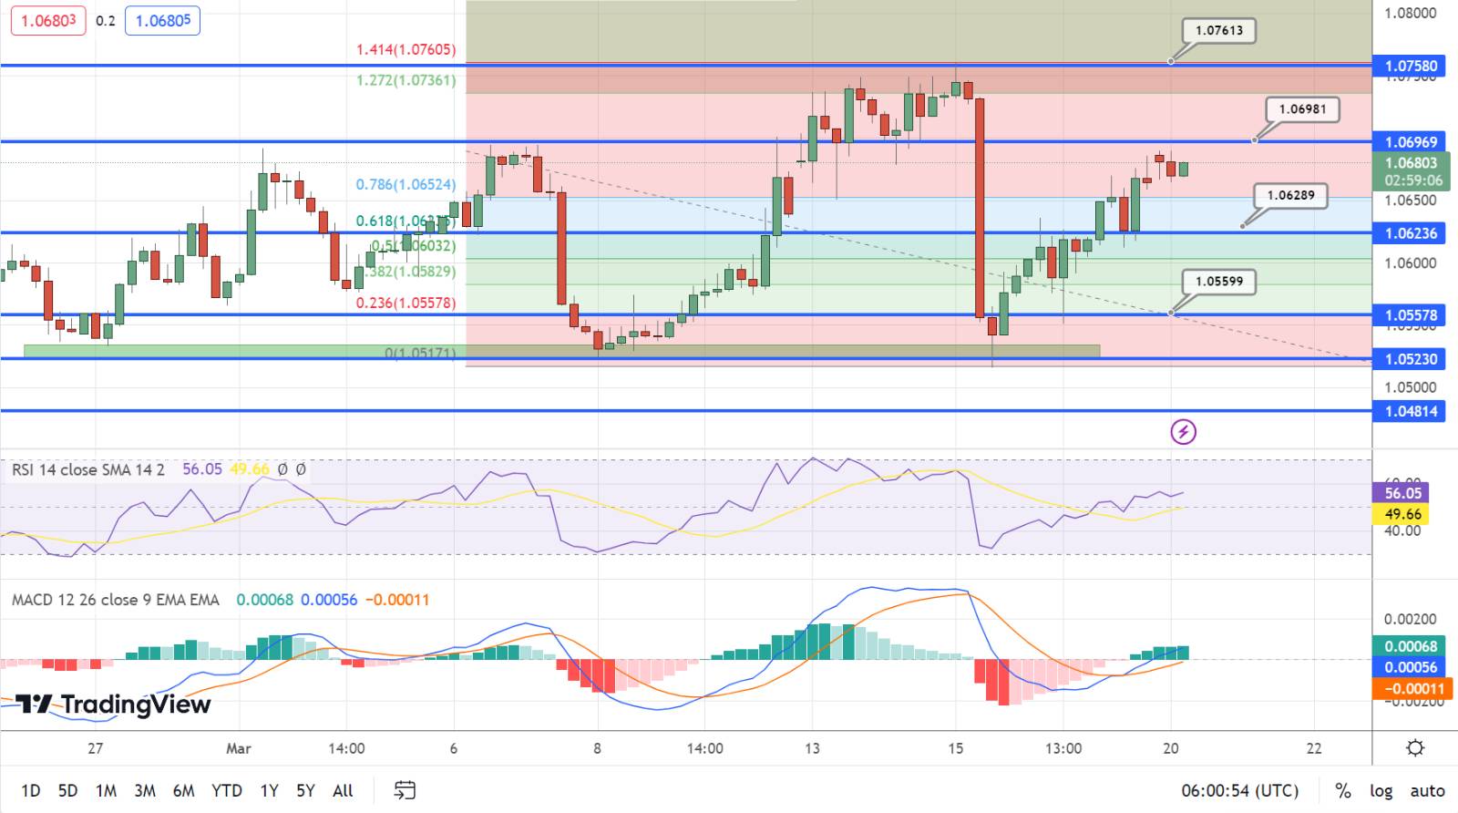
Task: Click the blue 1.07580 price axis label
Action: [1411, 66]
